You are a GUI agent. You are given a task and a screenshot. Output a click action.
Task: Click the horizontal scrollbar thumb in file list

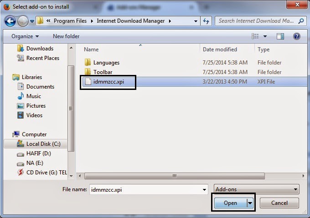tap(174, 176)
